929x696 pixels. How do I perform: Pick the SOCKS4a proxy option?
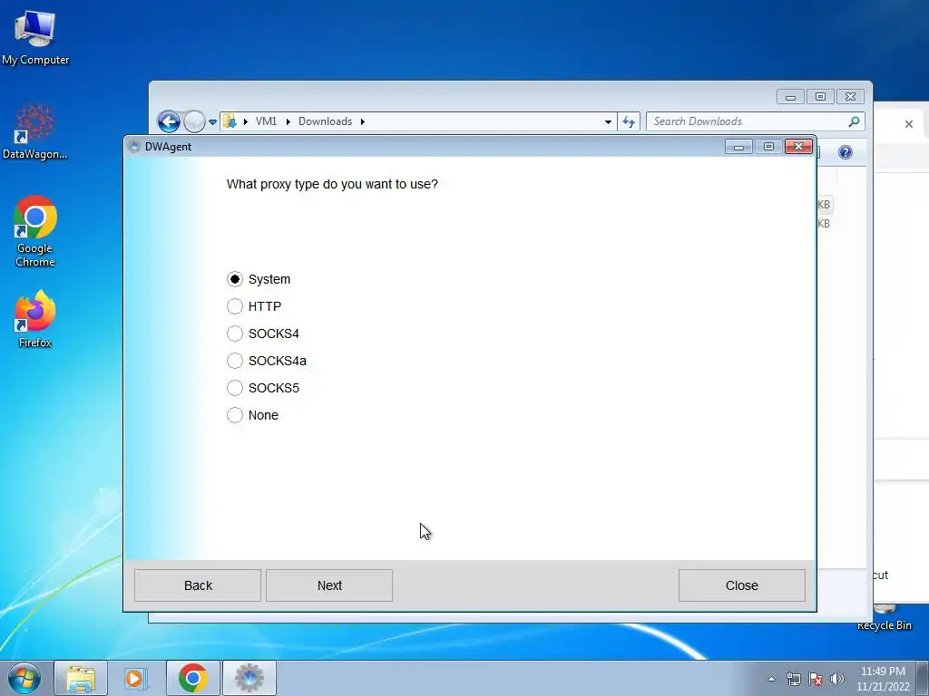pyautogui.click(x=235, y=361)
